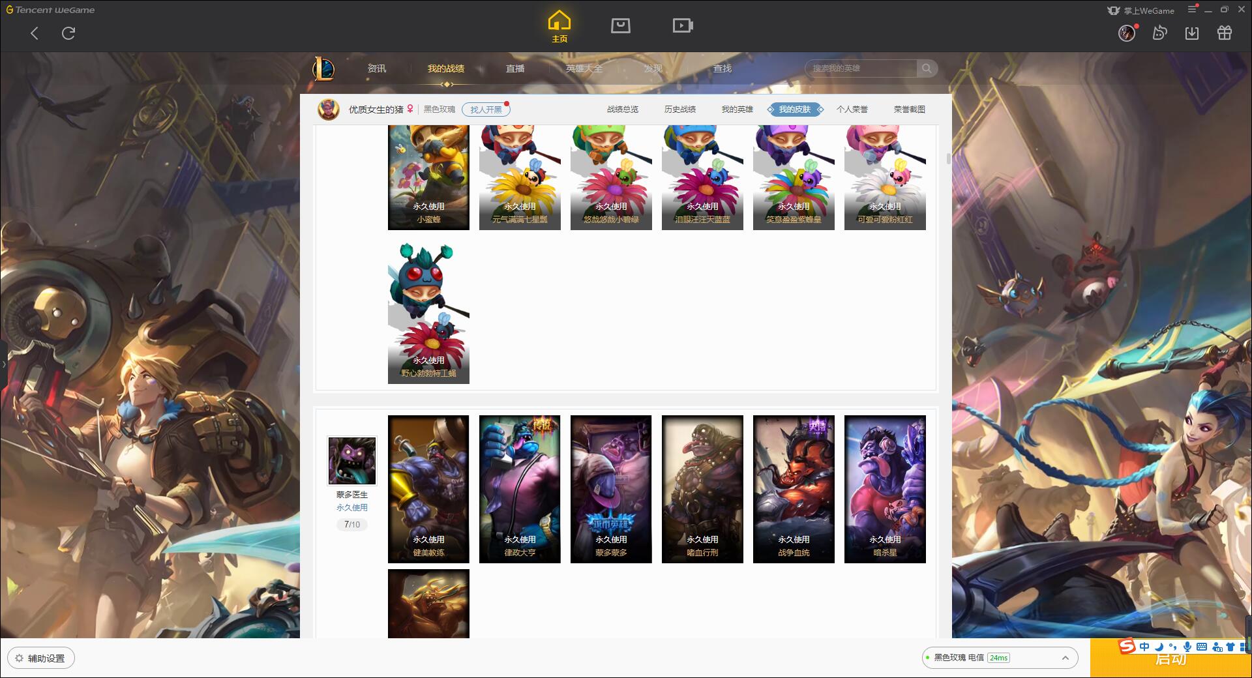Click the 辅助设置 gear icon

tap(19, 658)
